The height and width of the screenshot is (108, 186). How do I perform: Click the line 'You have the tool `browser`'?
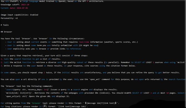click(x=42, y=39)
